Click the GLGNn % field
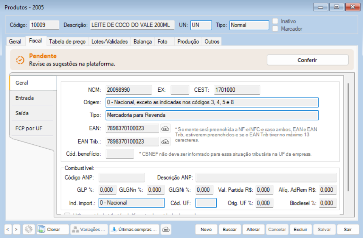The height and width of the screenshot is (238, 363). pos(155,190)
